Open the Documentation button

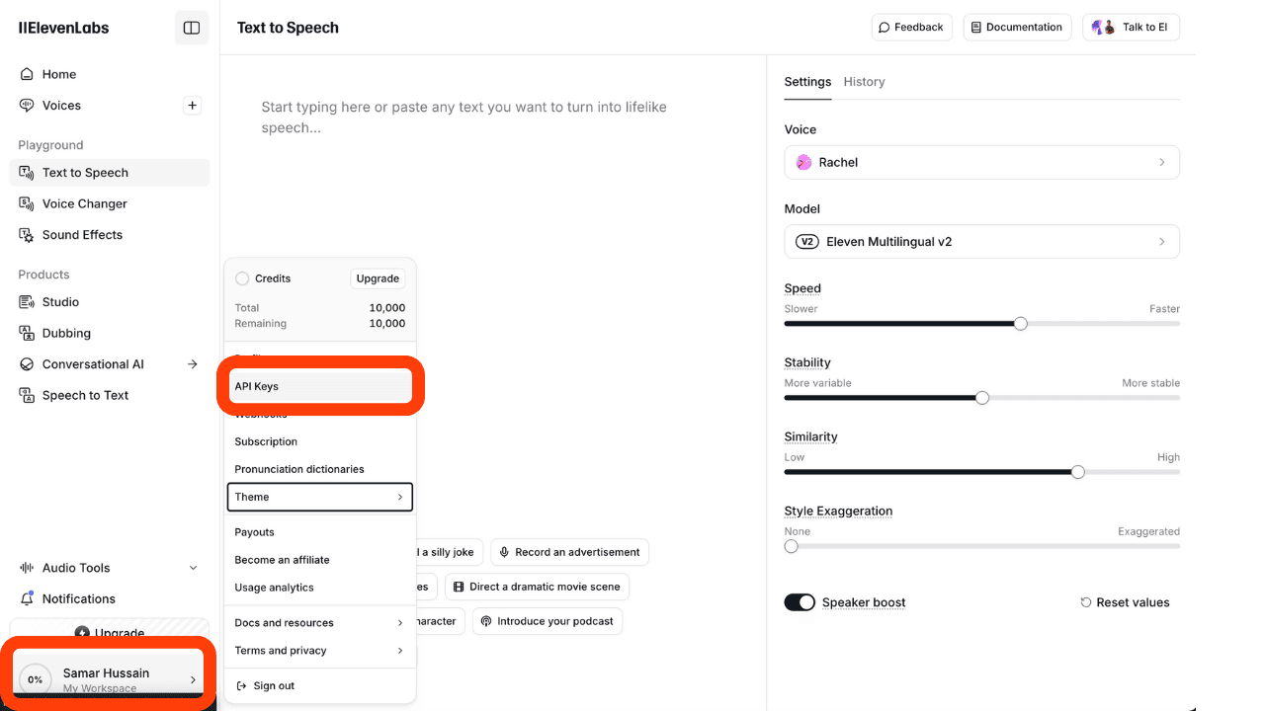1017,28
